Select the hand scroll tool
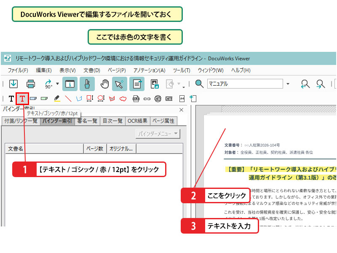The width and height of the screenshot is (337, 253). (104, 83)
